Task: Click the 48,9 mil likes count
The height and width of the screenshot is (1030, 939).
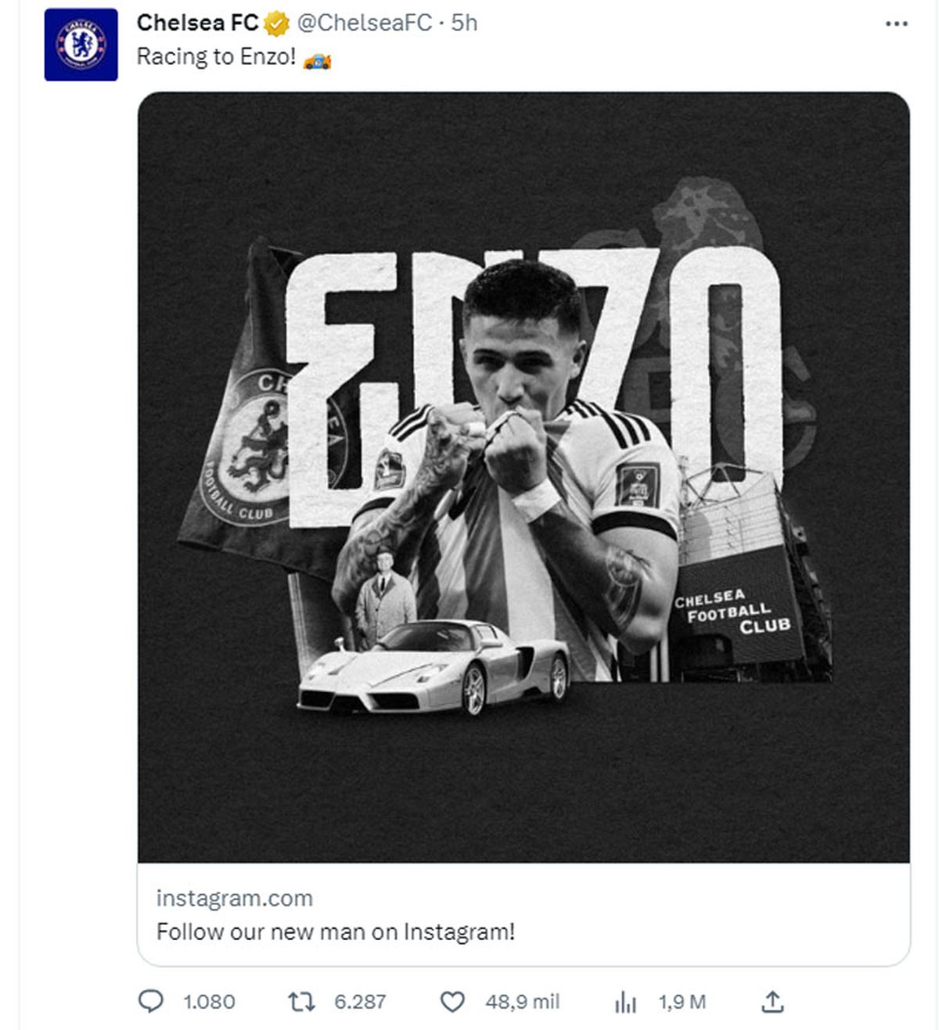Action: 522,1002
